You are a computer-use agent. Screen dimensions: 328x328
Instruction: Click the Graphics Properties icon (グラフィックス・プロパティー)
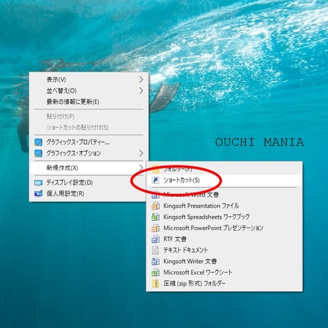click(x=38, y=142)
